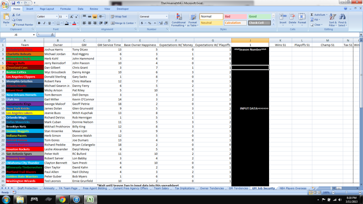Click AutoSum sigma icon
The height and width of the screenshot is (204, 363).
pos(312,15)
